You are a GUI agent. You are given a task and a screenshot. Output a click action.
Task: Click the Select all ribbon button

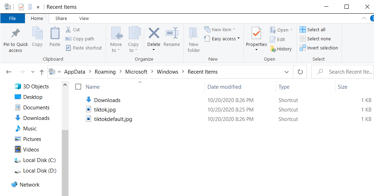pyautogui.click(x=312, y=30)
